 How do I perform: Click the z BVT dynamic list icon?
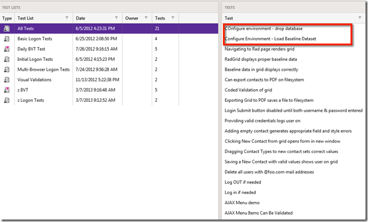(x=7, y=90)
